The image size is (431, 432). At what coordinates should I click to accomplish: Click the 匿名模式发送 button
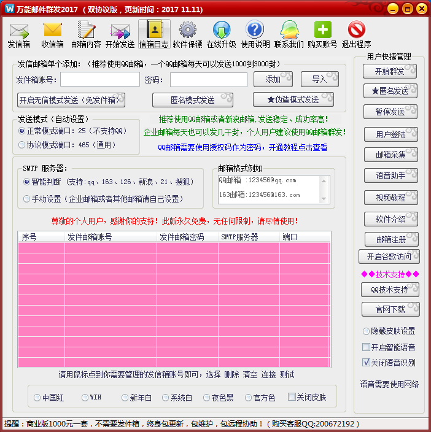(x=193, y=100)
